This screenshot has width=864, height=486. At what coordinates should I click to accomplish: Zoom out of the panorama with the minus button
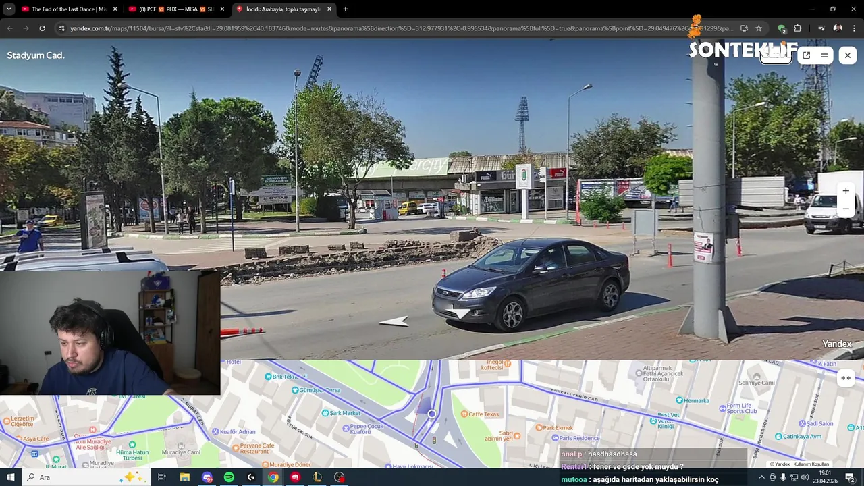tap(846, 209)
